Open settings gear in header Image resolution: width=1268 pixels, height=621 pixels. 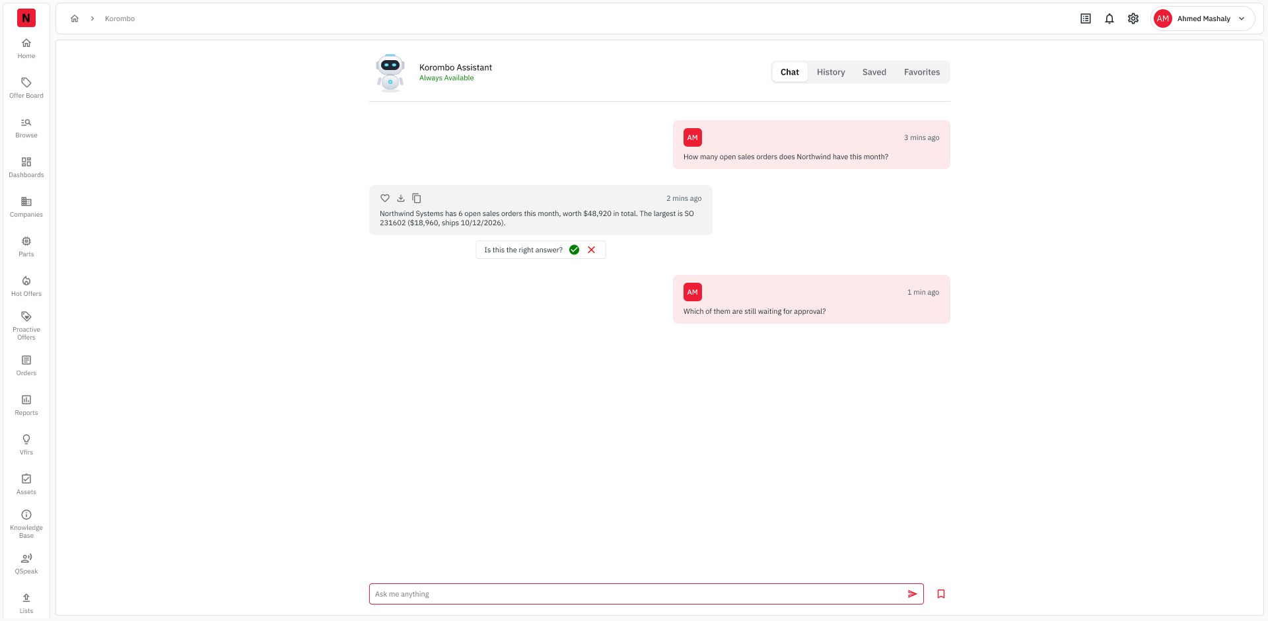click(x=1133, y=18)
